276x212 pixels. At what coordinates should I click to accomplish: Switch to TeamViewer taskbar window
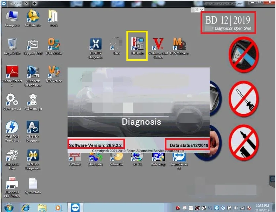[75, 207]
